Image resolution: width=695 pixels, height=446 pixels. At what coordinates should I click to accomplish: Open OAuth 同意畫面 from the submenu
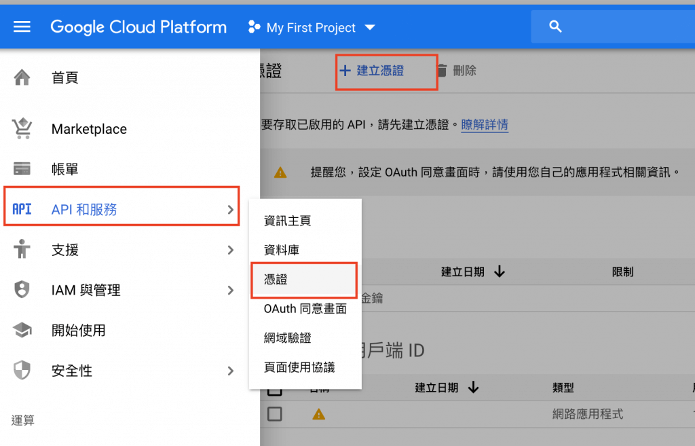pos(305,309)
